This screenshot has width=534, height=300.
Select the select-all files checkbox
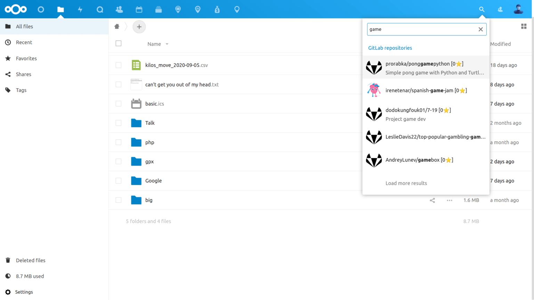click(x=118, y=43)
